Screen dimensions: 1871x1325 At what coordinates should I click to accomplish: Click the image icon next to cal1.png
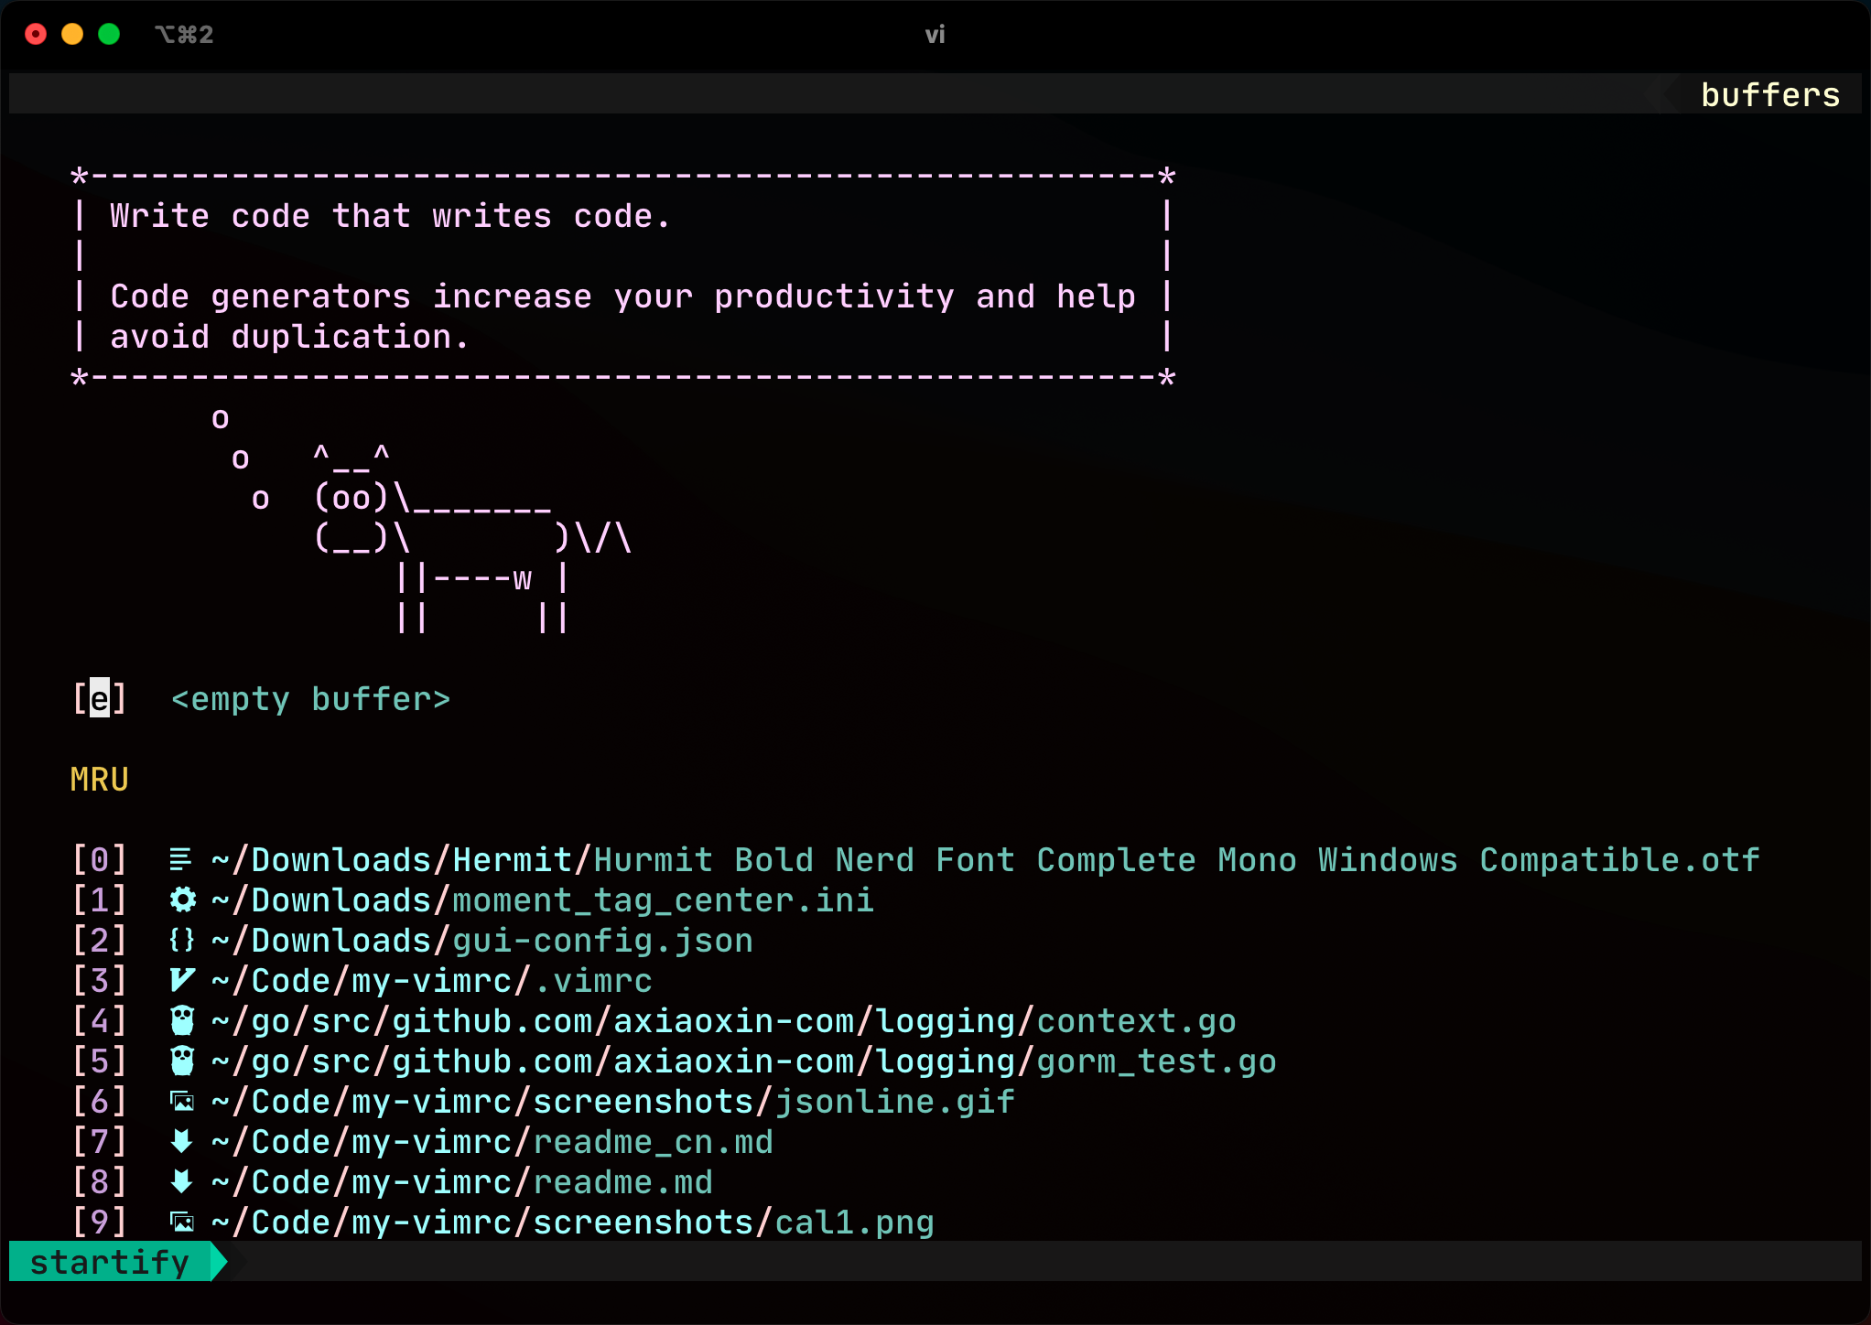click(x=182, y=1223)
